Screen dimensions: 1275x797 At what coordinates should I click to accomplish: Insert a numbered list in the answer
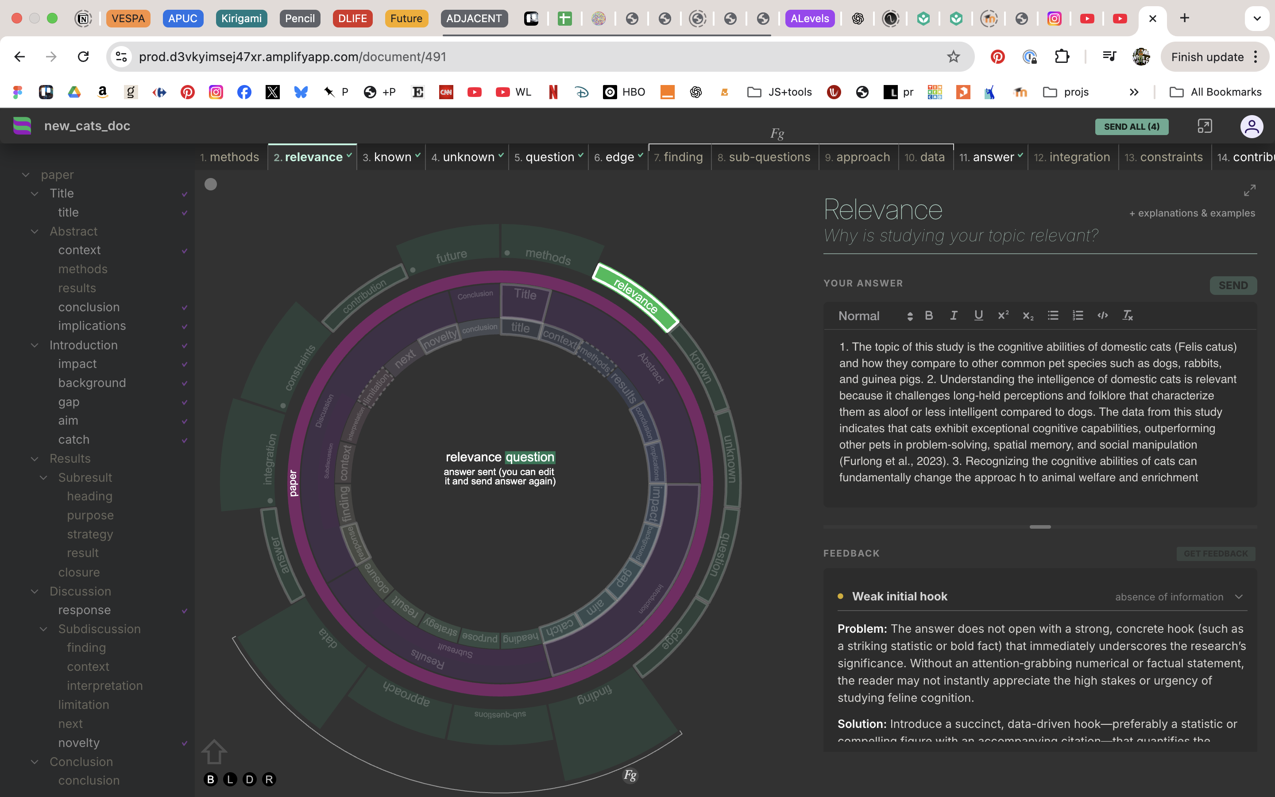pyautogui.click(x=1078, y=315)
